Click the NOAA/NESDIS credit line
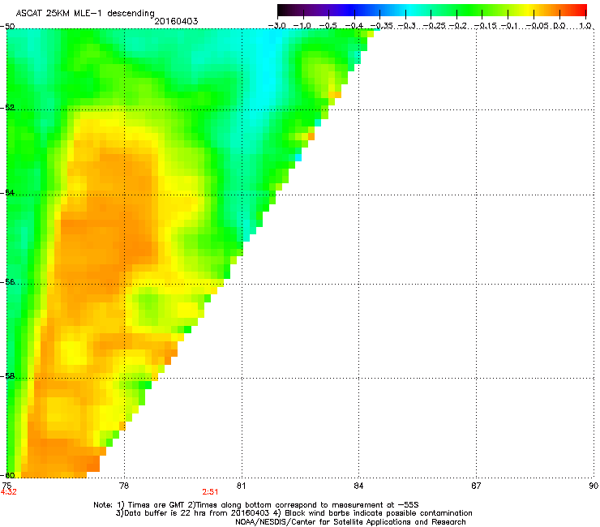 point(350,522)
